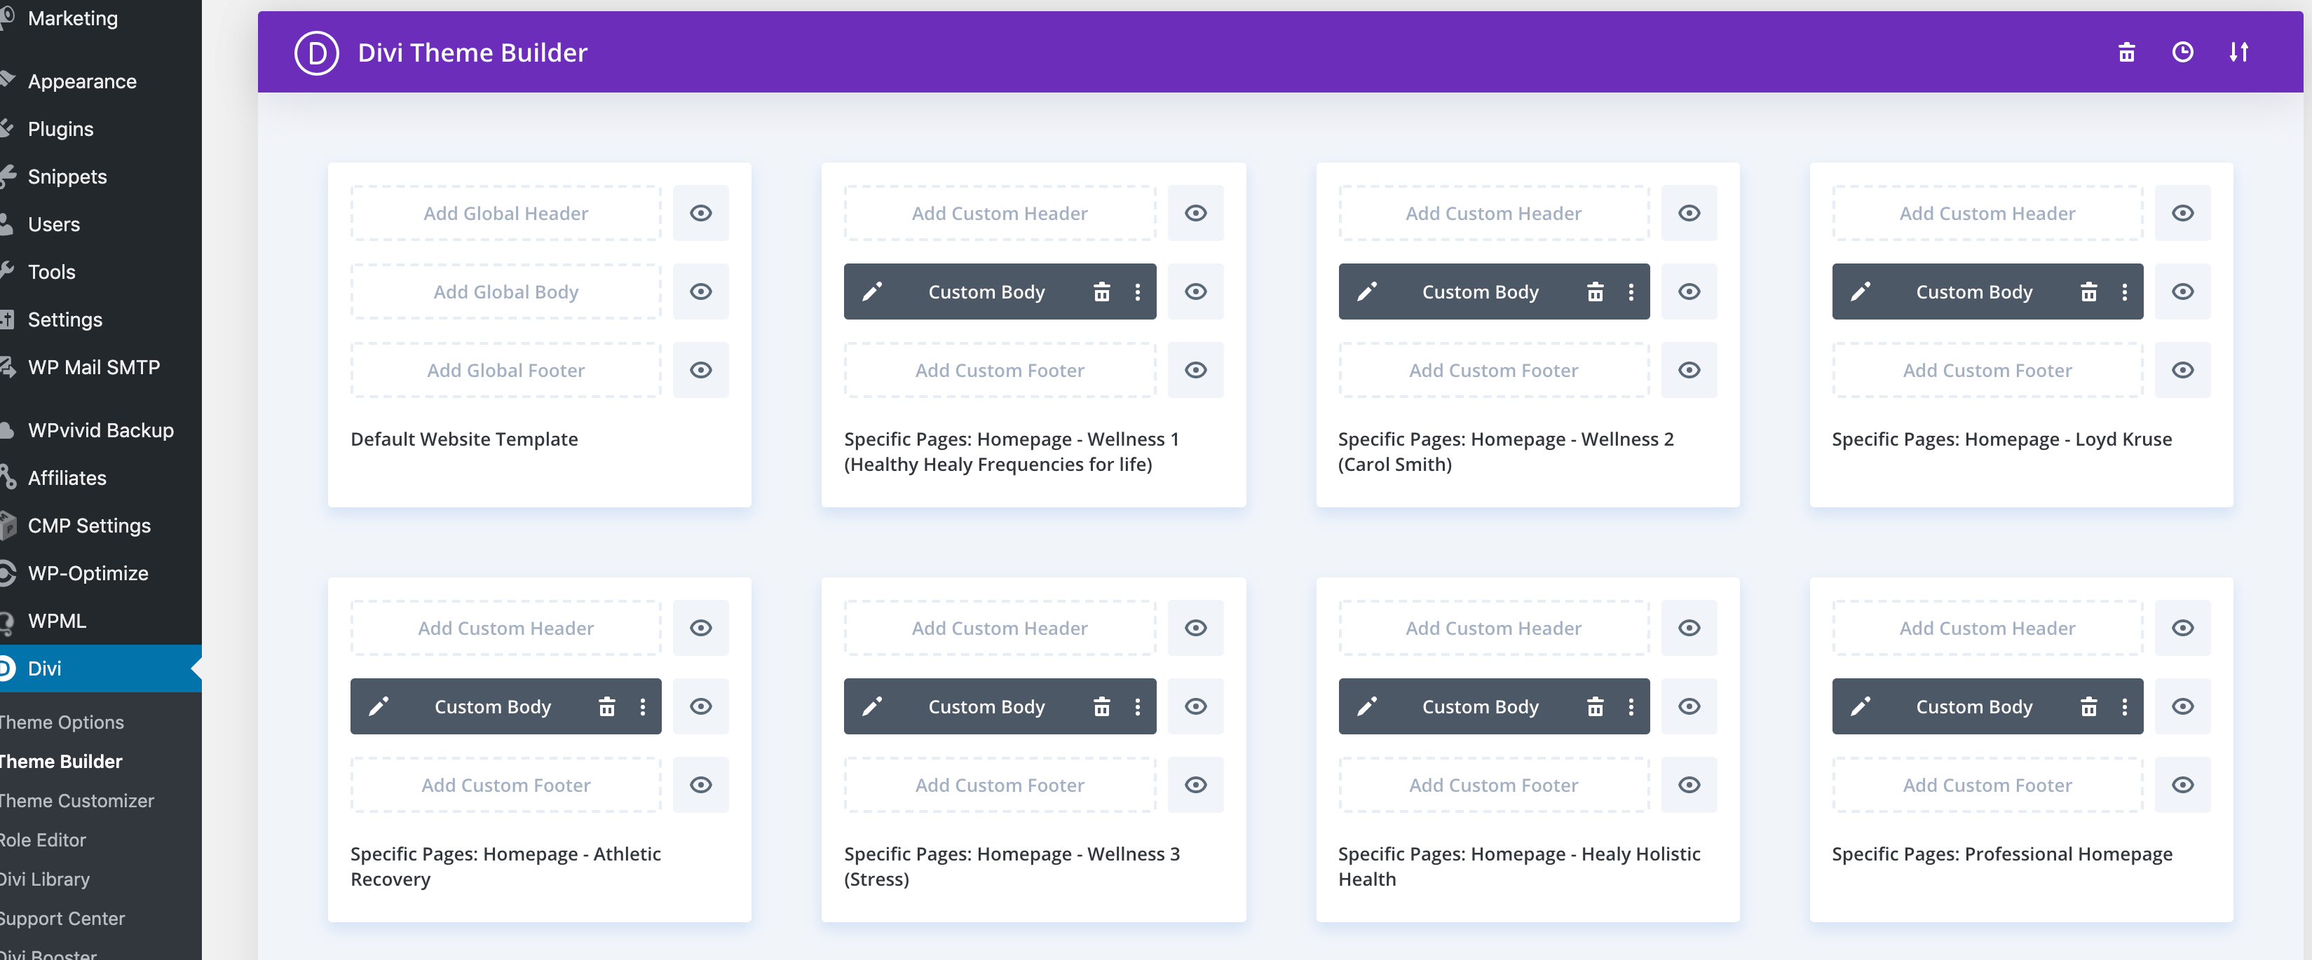Toggle Global Header visibility in Default Website Template

(x=701, y=212)
